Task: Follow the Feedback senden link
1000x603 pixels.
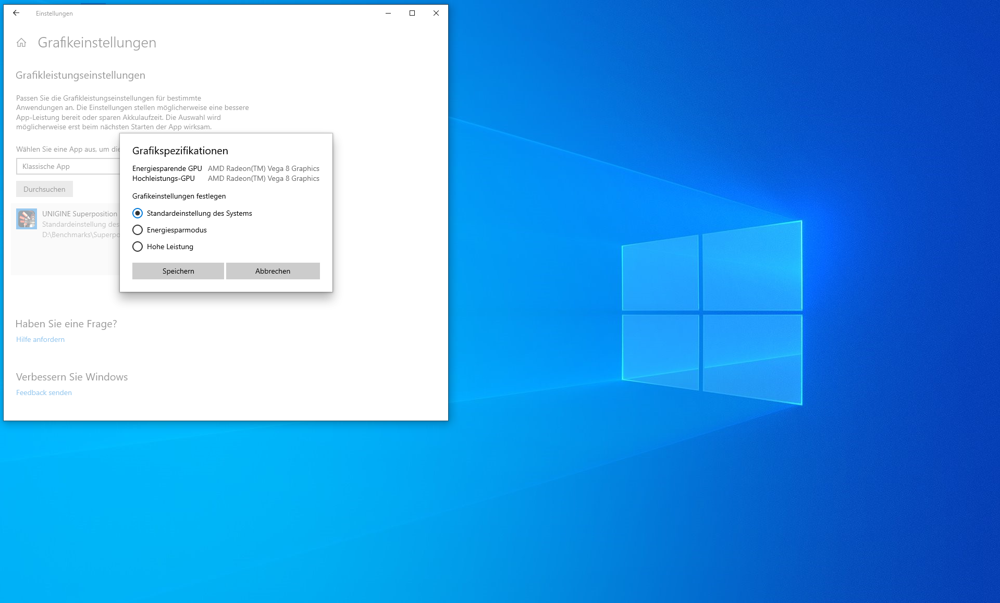Action: point(44,392)
